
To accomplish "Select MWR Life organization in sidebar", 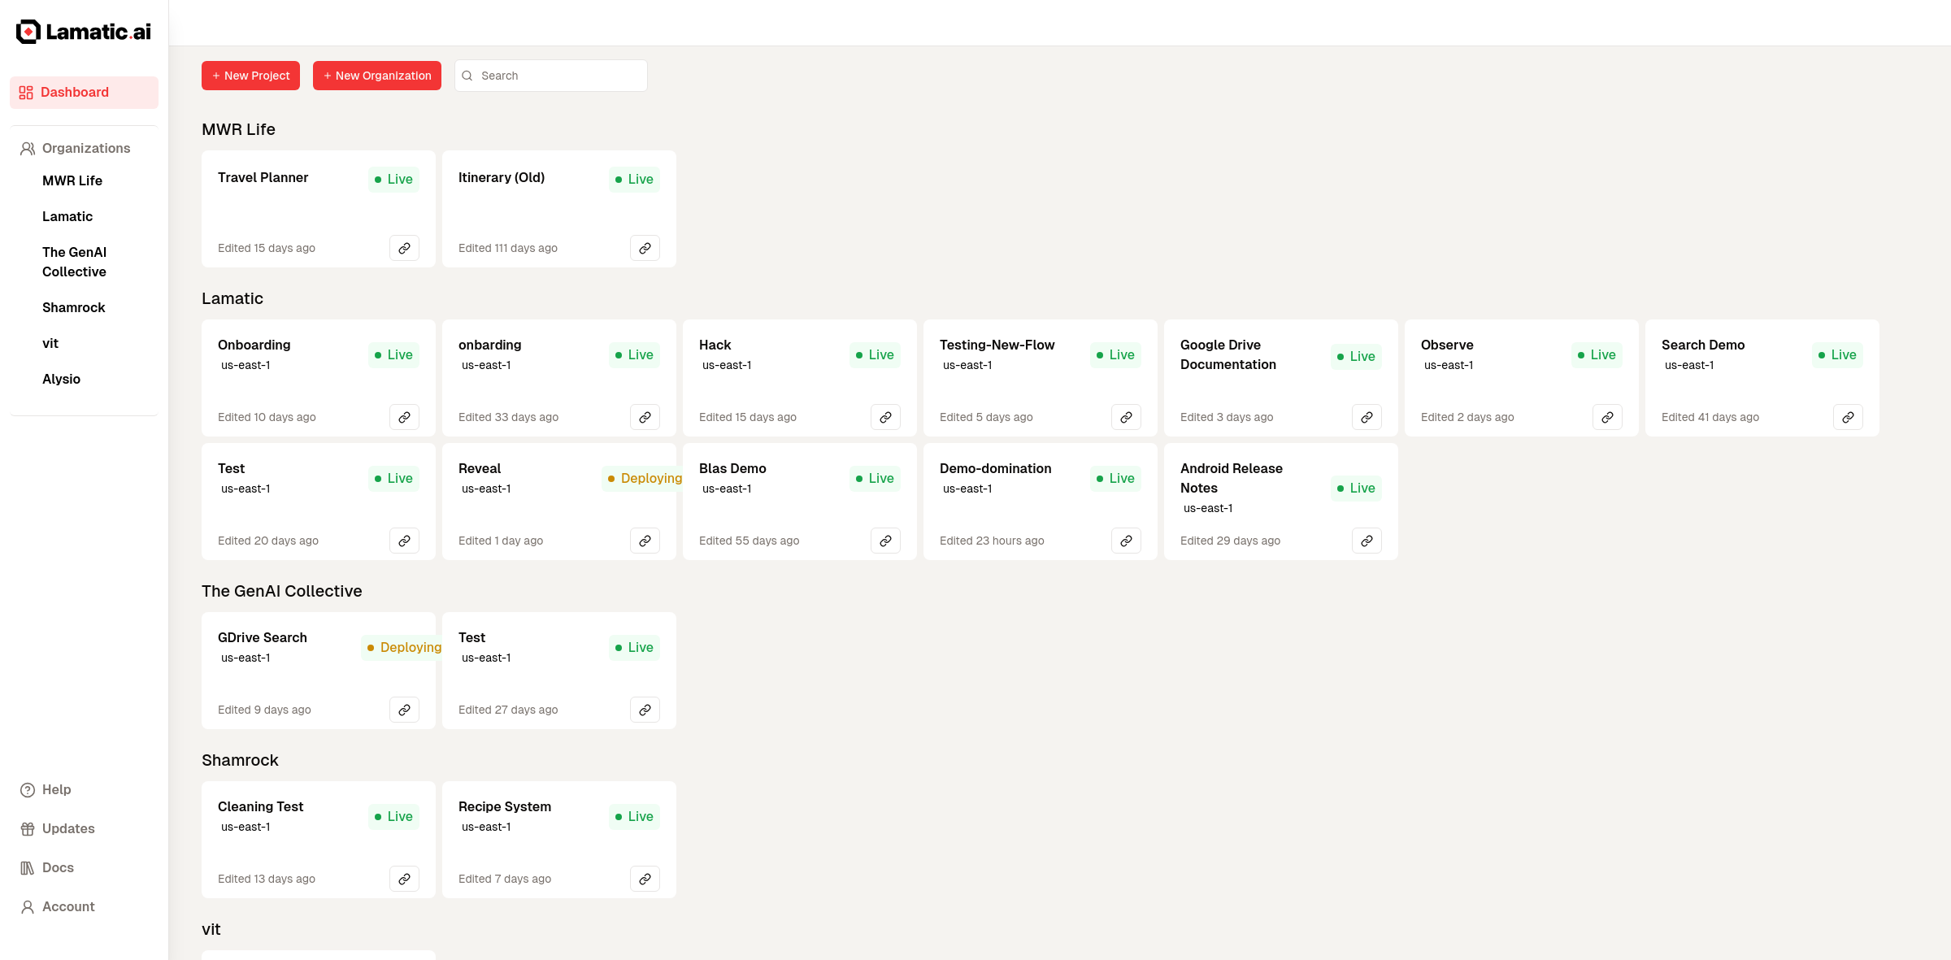I will (x=72, y=180).
